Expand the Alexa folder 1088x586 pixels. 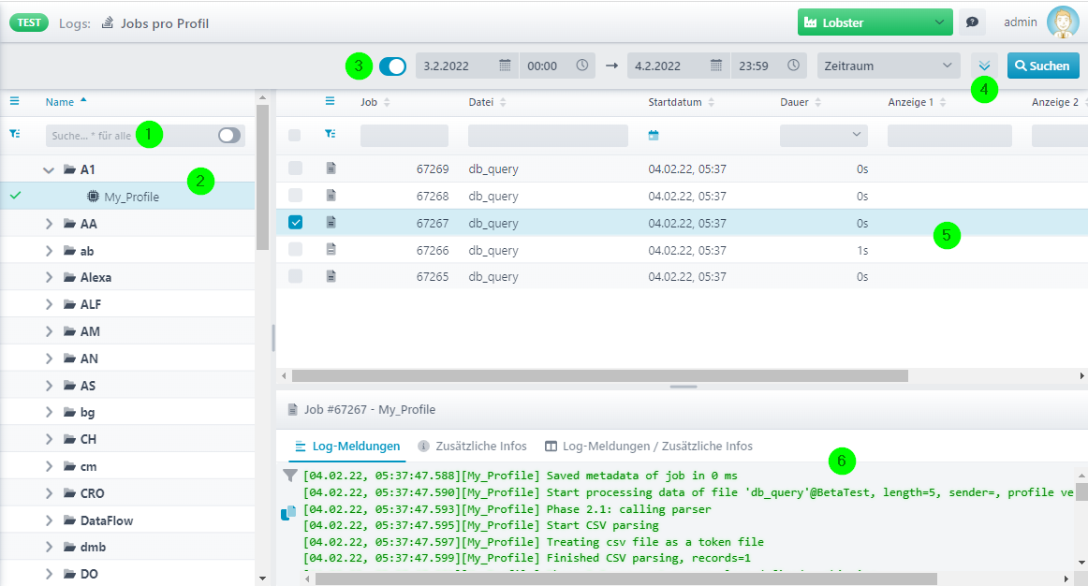49,277
